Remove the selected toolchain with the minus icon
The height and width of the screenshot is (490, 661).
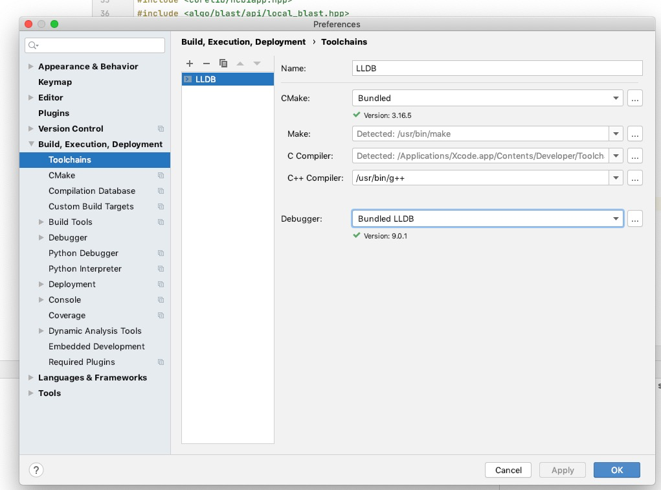(x=206, y=64)
